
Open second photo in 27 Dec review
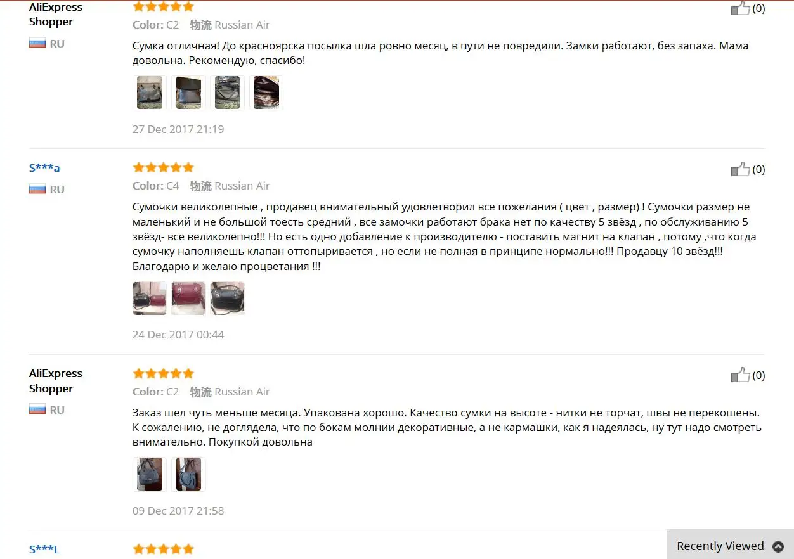[x=188, y=93]
